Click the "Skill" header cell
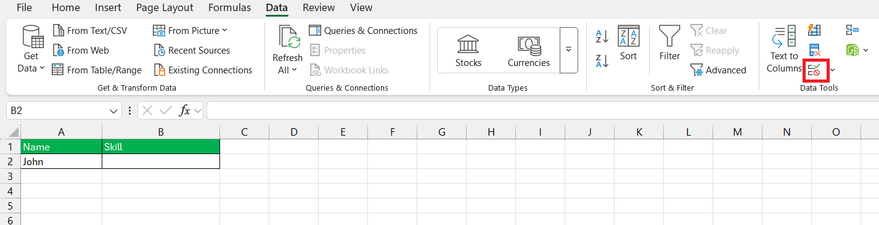The height and width of the screenshot is (225, 879). pyautogui.click(x=161, y=147)
